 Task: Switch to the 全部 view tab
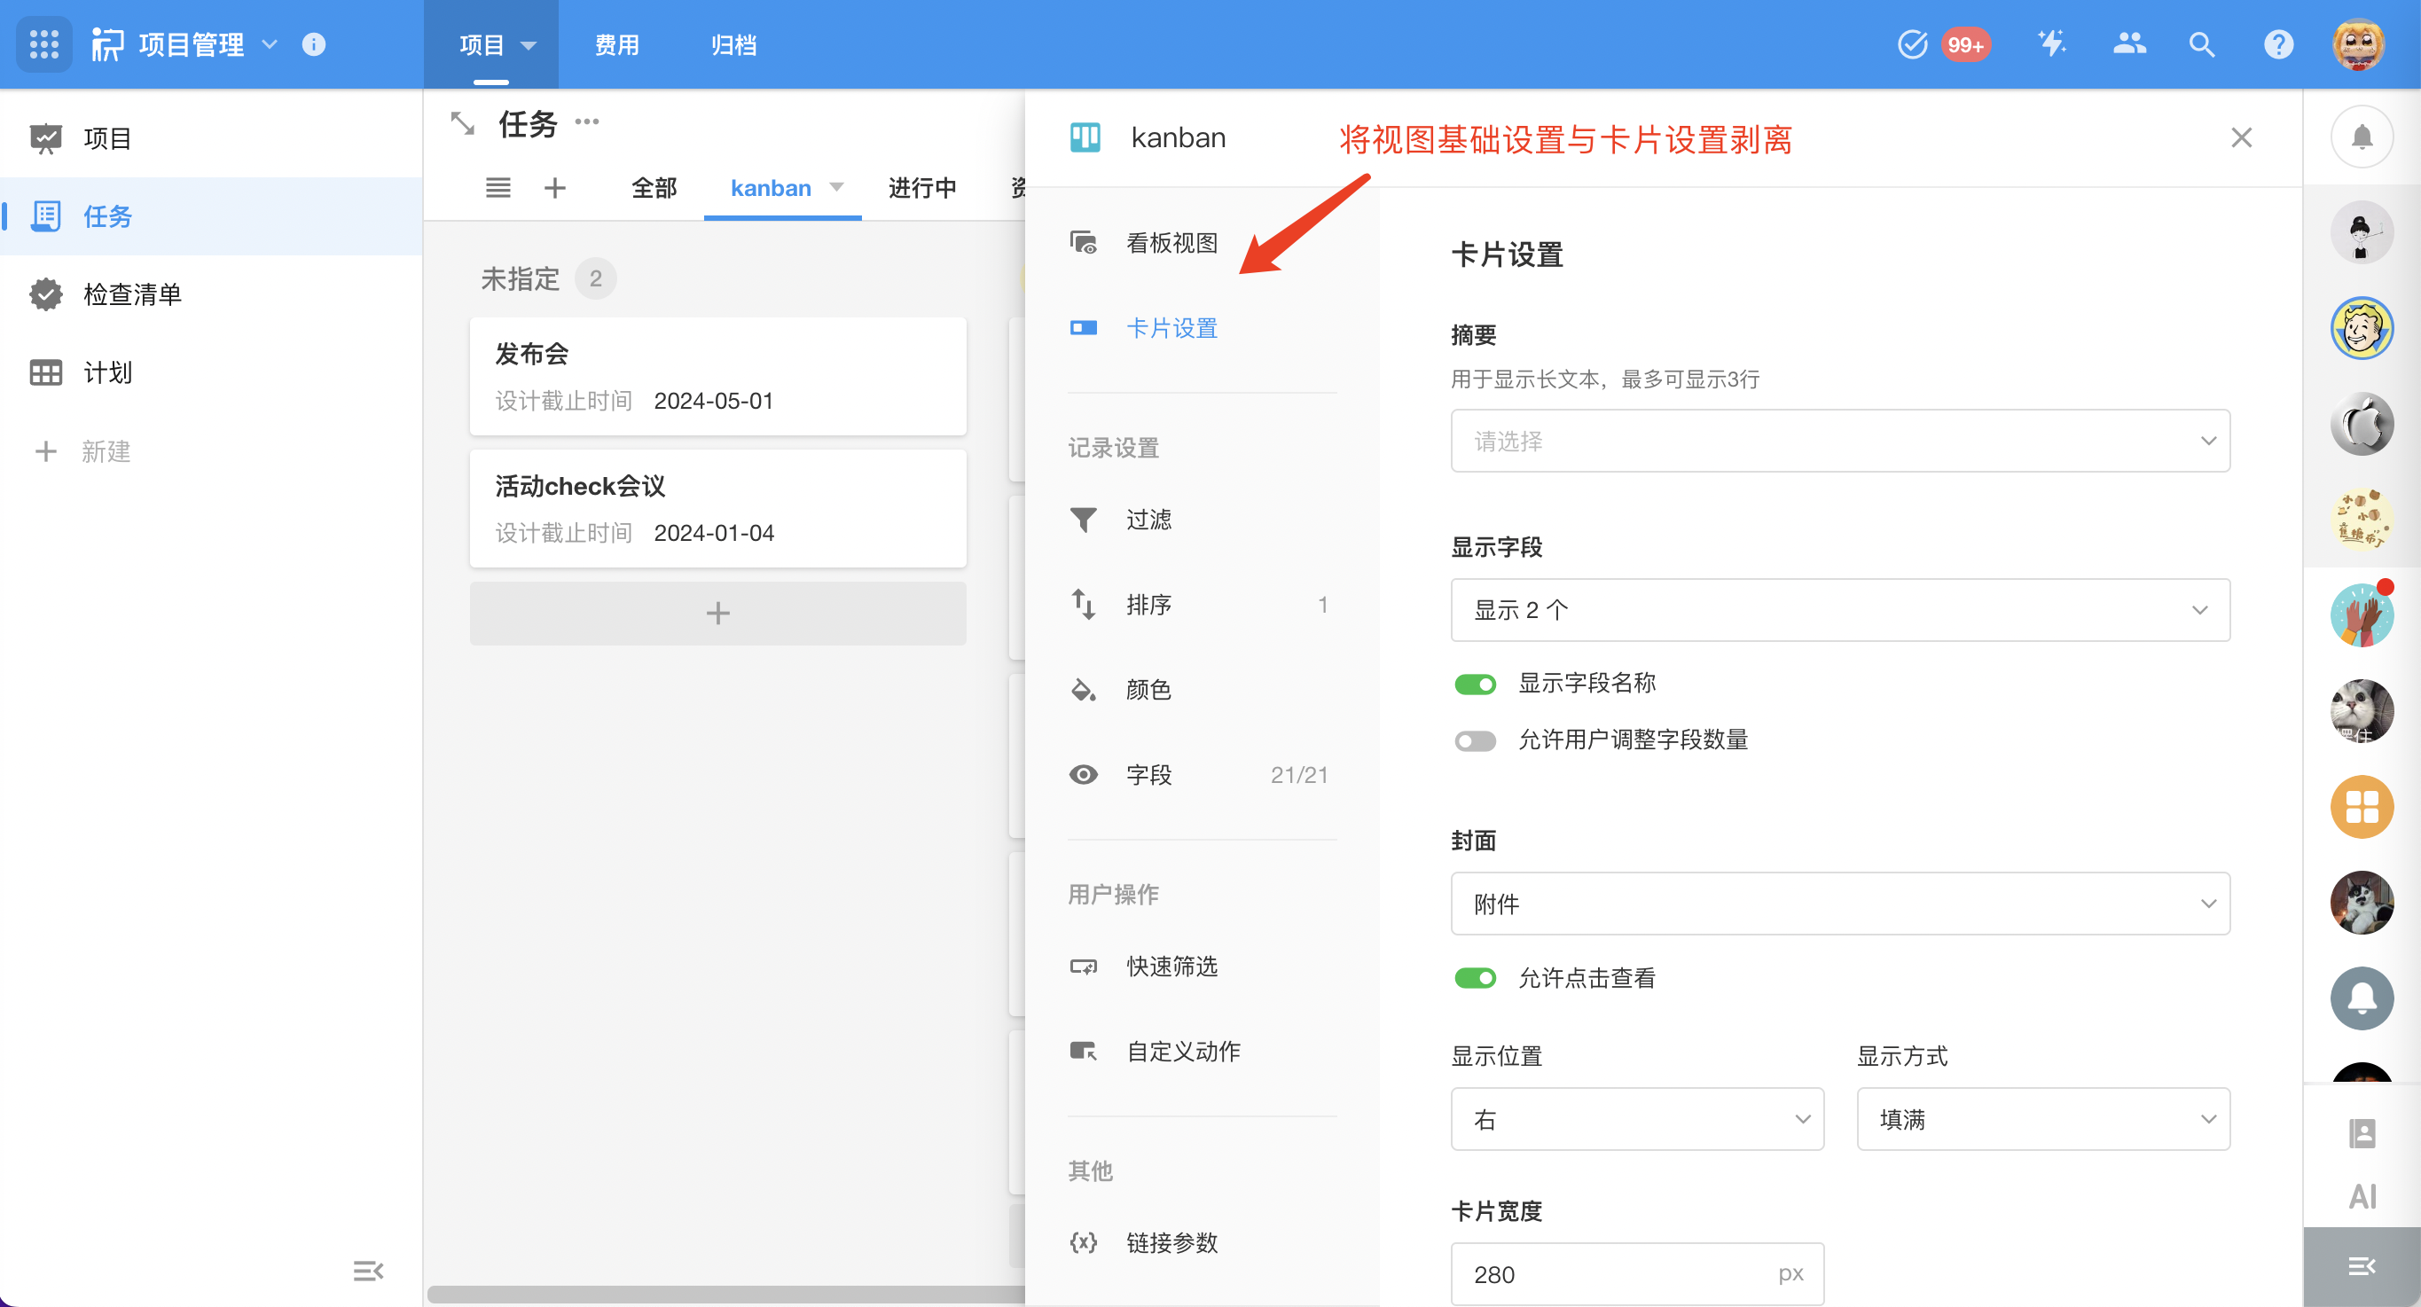pyautogui.click(x=654, y=188)
